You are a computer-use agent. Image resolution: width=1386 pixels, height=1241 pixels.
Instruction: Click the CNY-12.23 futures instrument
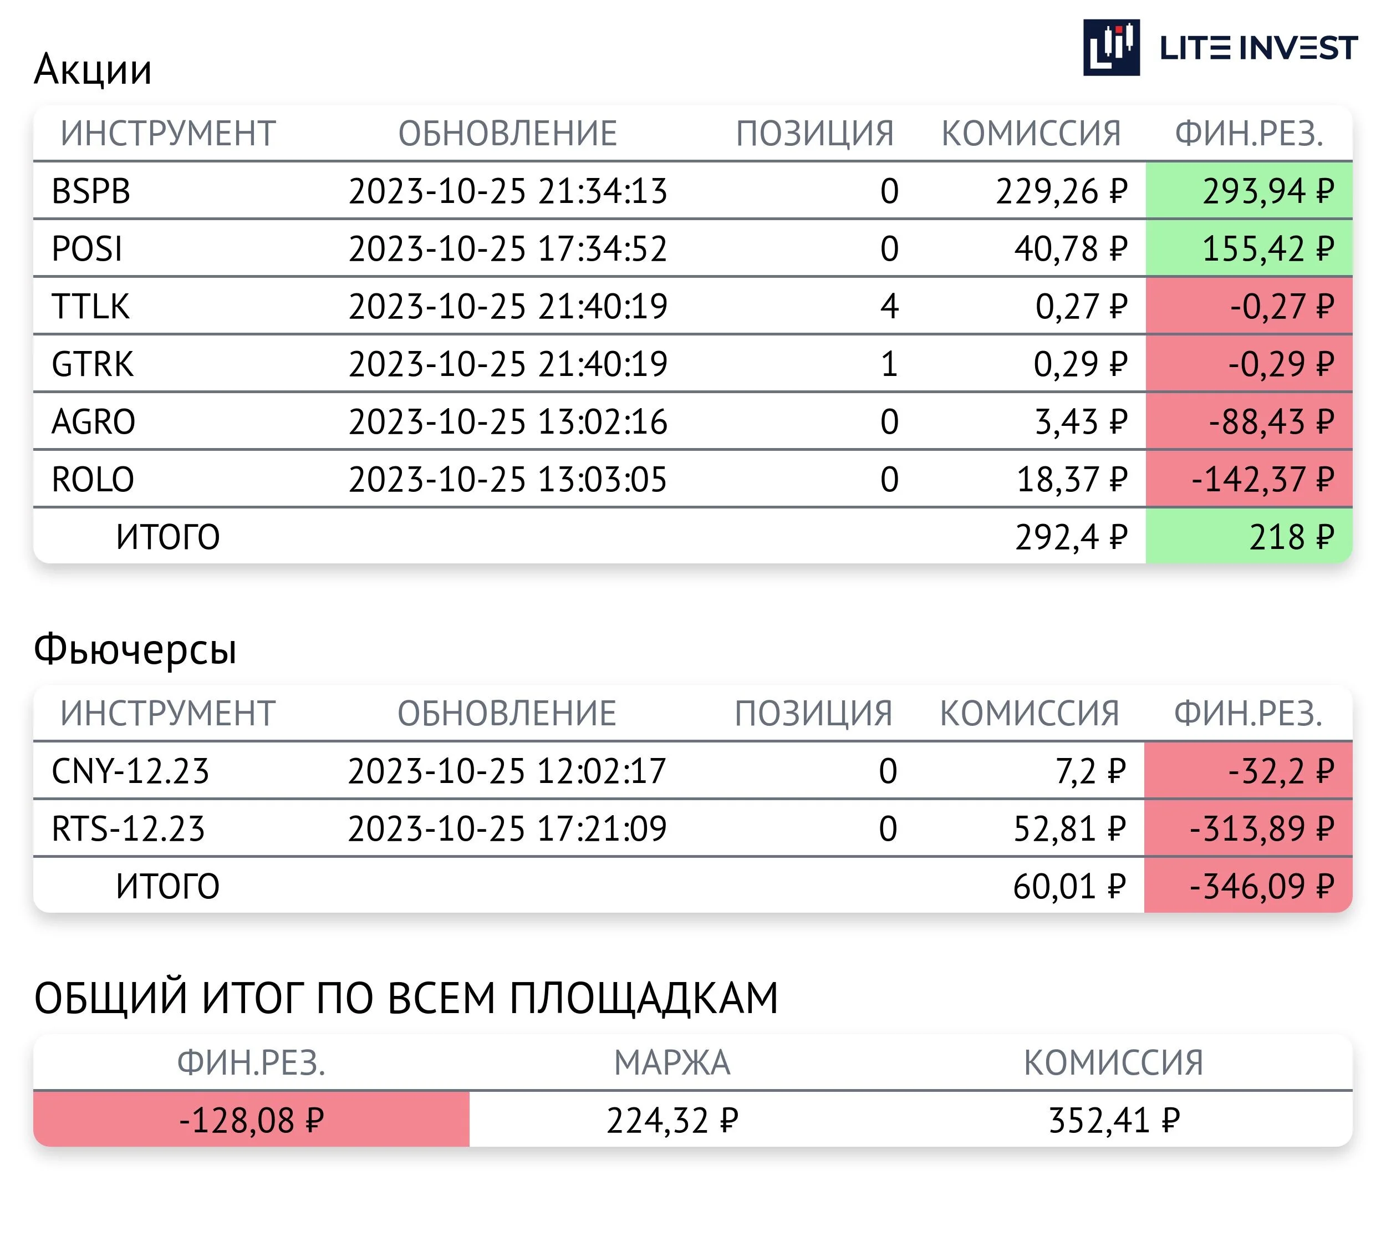tap(130, 771)
